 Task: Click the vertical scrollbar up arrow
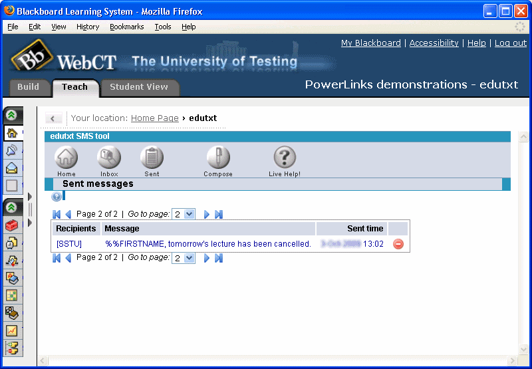[x=523, y=137]
